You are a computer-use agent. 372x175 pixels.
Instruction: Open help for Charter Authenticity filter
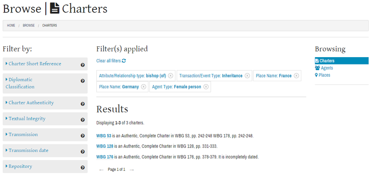point(83,104)
